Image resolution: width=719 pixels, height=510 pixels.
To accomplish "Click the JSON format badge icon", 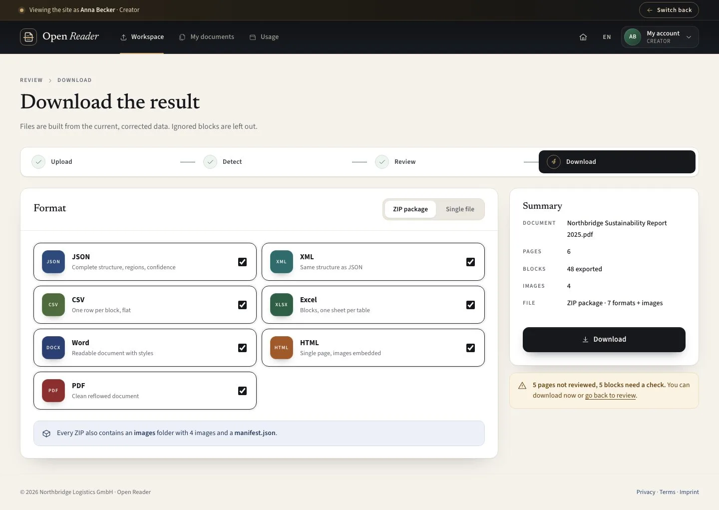I will 53,262.
